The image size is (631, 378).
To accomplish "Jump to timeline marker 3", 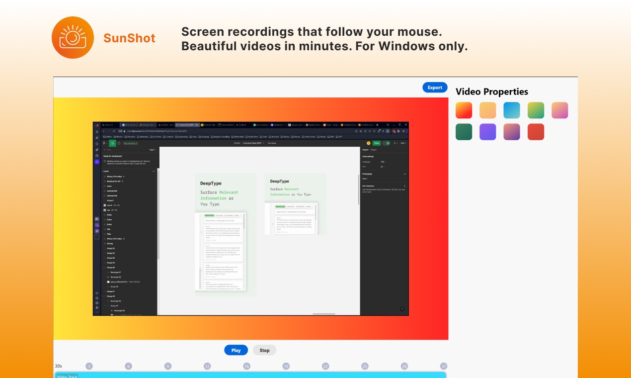I will coord(89,366).
